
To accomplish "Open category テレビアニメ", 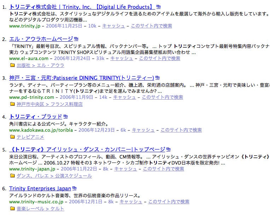I will pyautogui.click(x=30, y=137).
